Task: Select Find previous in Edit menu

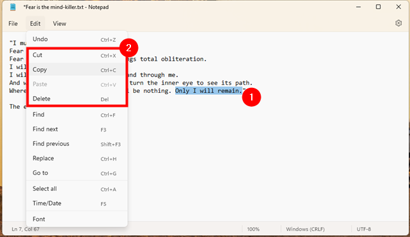Action: pos(77,144)
